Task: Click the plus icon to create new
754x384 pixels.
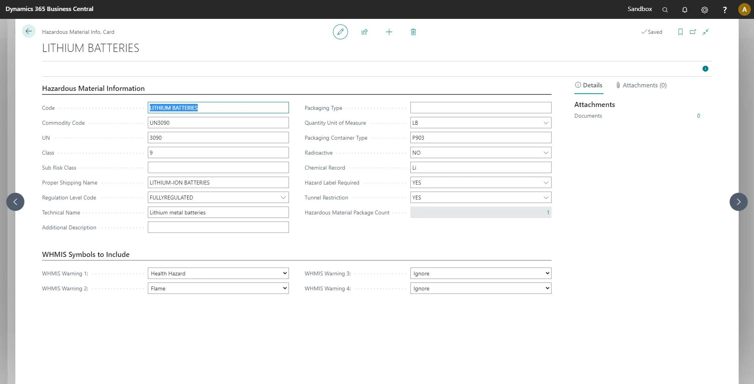Action: (x=389, y=32)
